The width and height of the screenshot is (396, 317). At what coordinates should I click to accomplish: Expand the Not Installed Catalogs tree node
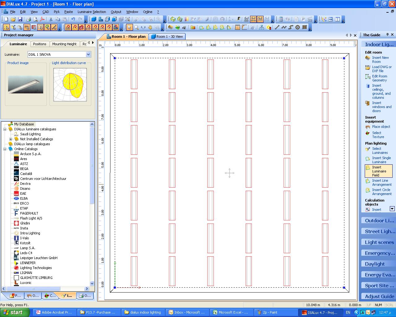pyautogui.click(x=11, y=139)
